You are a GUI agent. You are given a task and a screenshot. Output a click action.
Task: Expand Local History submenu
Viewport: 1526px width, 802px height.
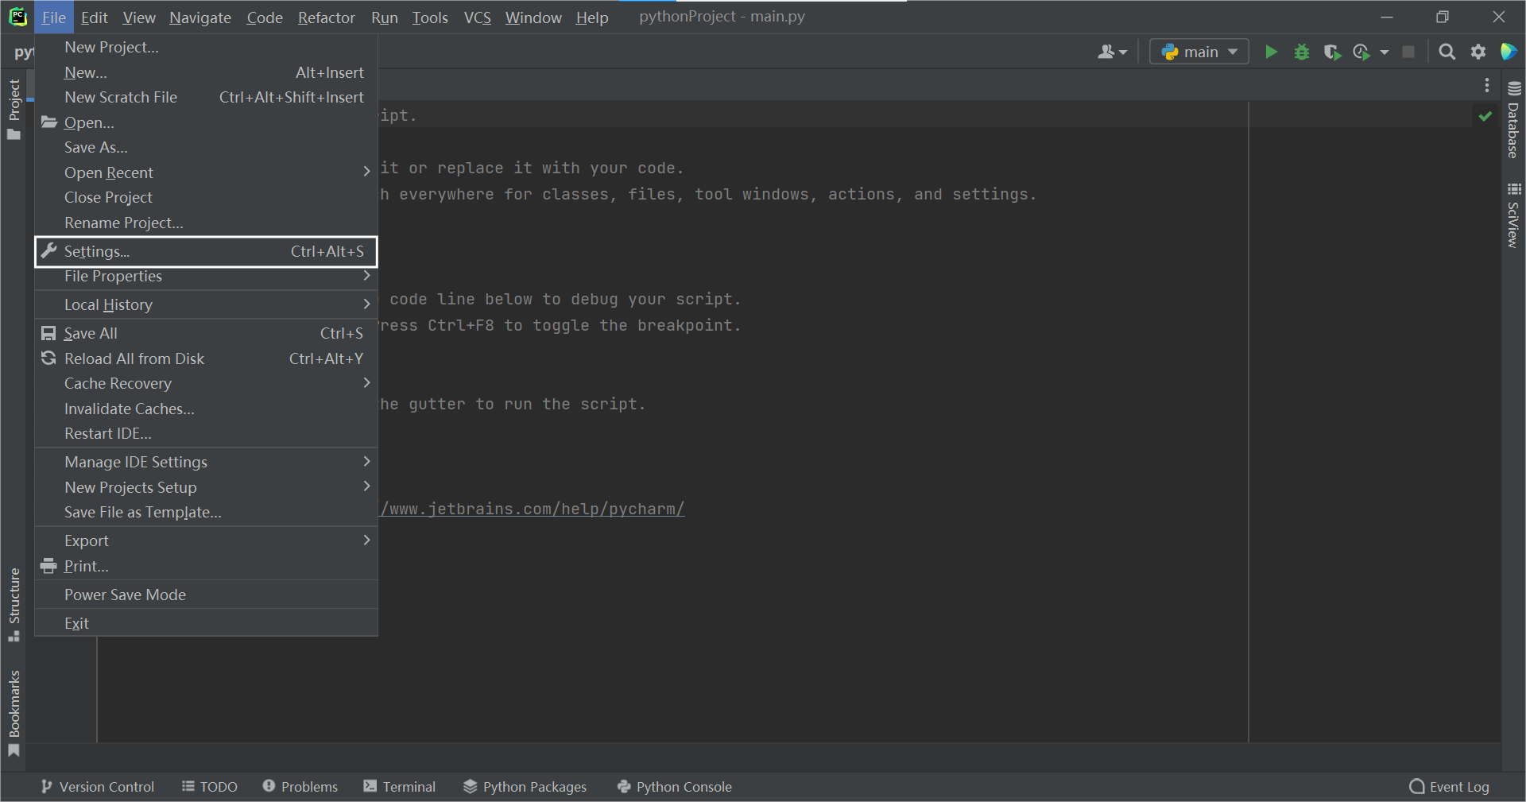[206, 304]
